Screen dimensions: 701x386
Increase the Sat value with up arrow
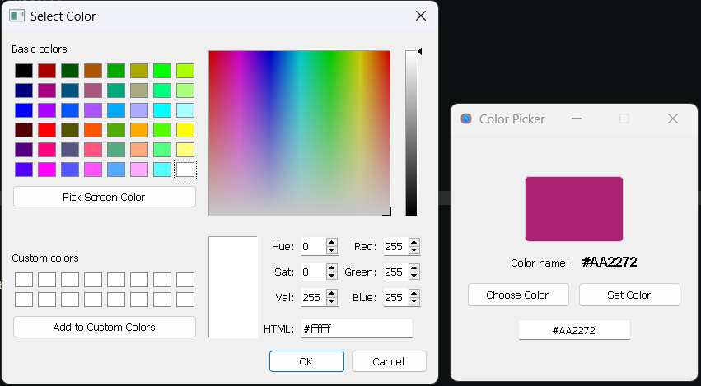[331, 268]
